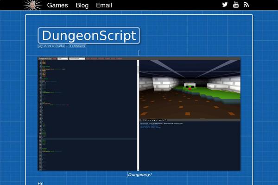Open the Email link in navigation
Screen dimensions: 278x185
coord(104,5)
